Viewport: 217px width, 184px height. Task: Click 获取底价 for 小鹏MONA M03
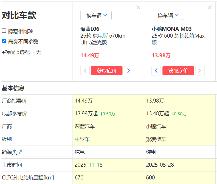point(178,71)
